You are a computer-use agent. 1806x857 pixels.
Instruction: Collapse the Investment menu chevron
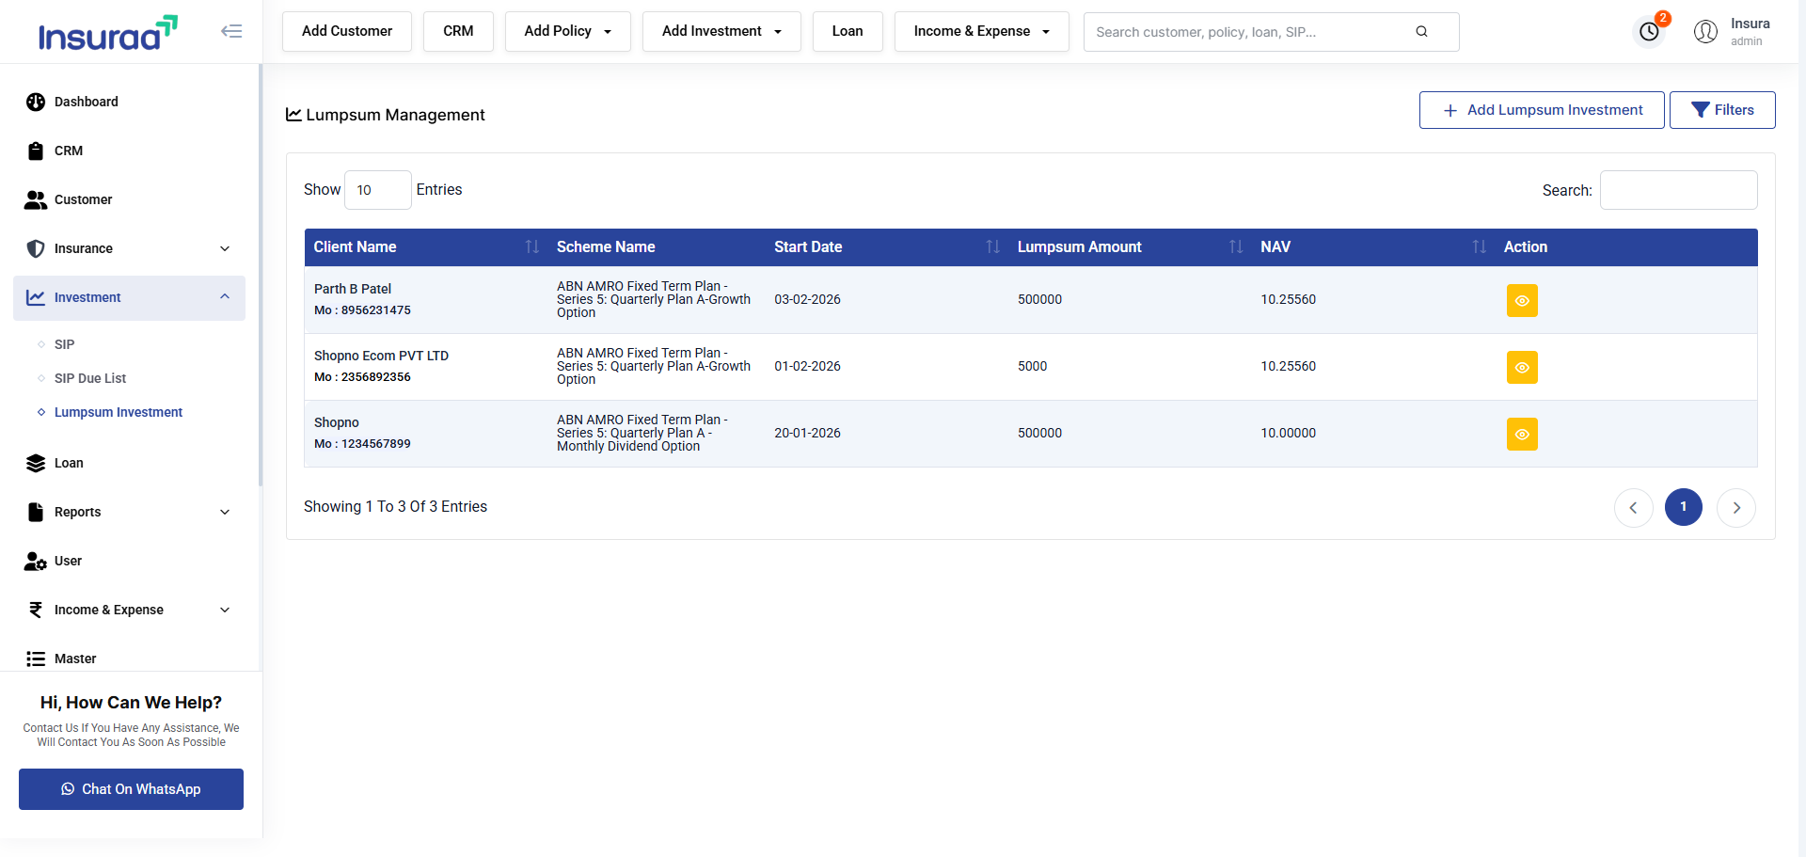[225, 296]
